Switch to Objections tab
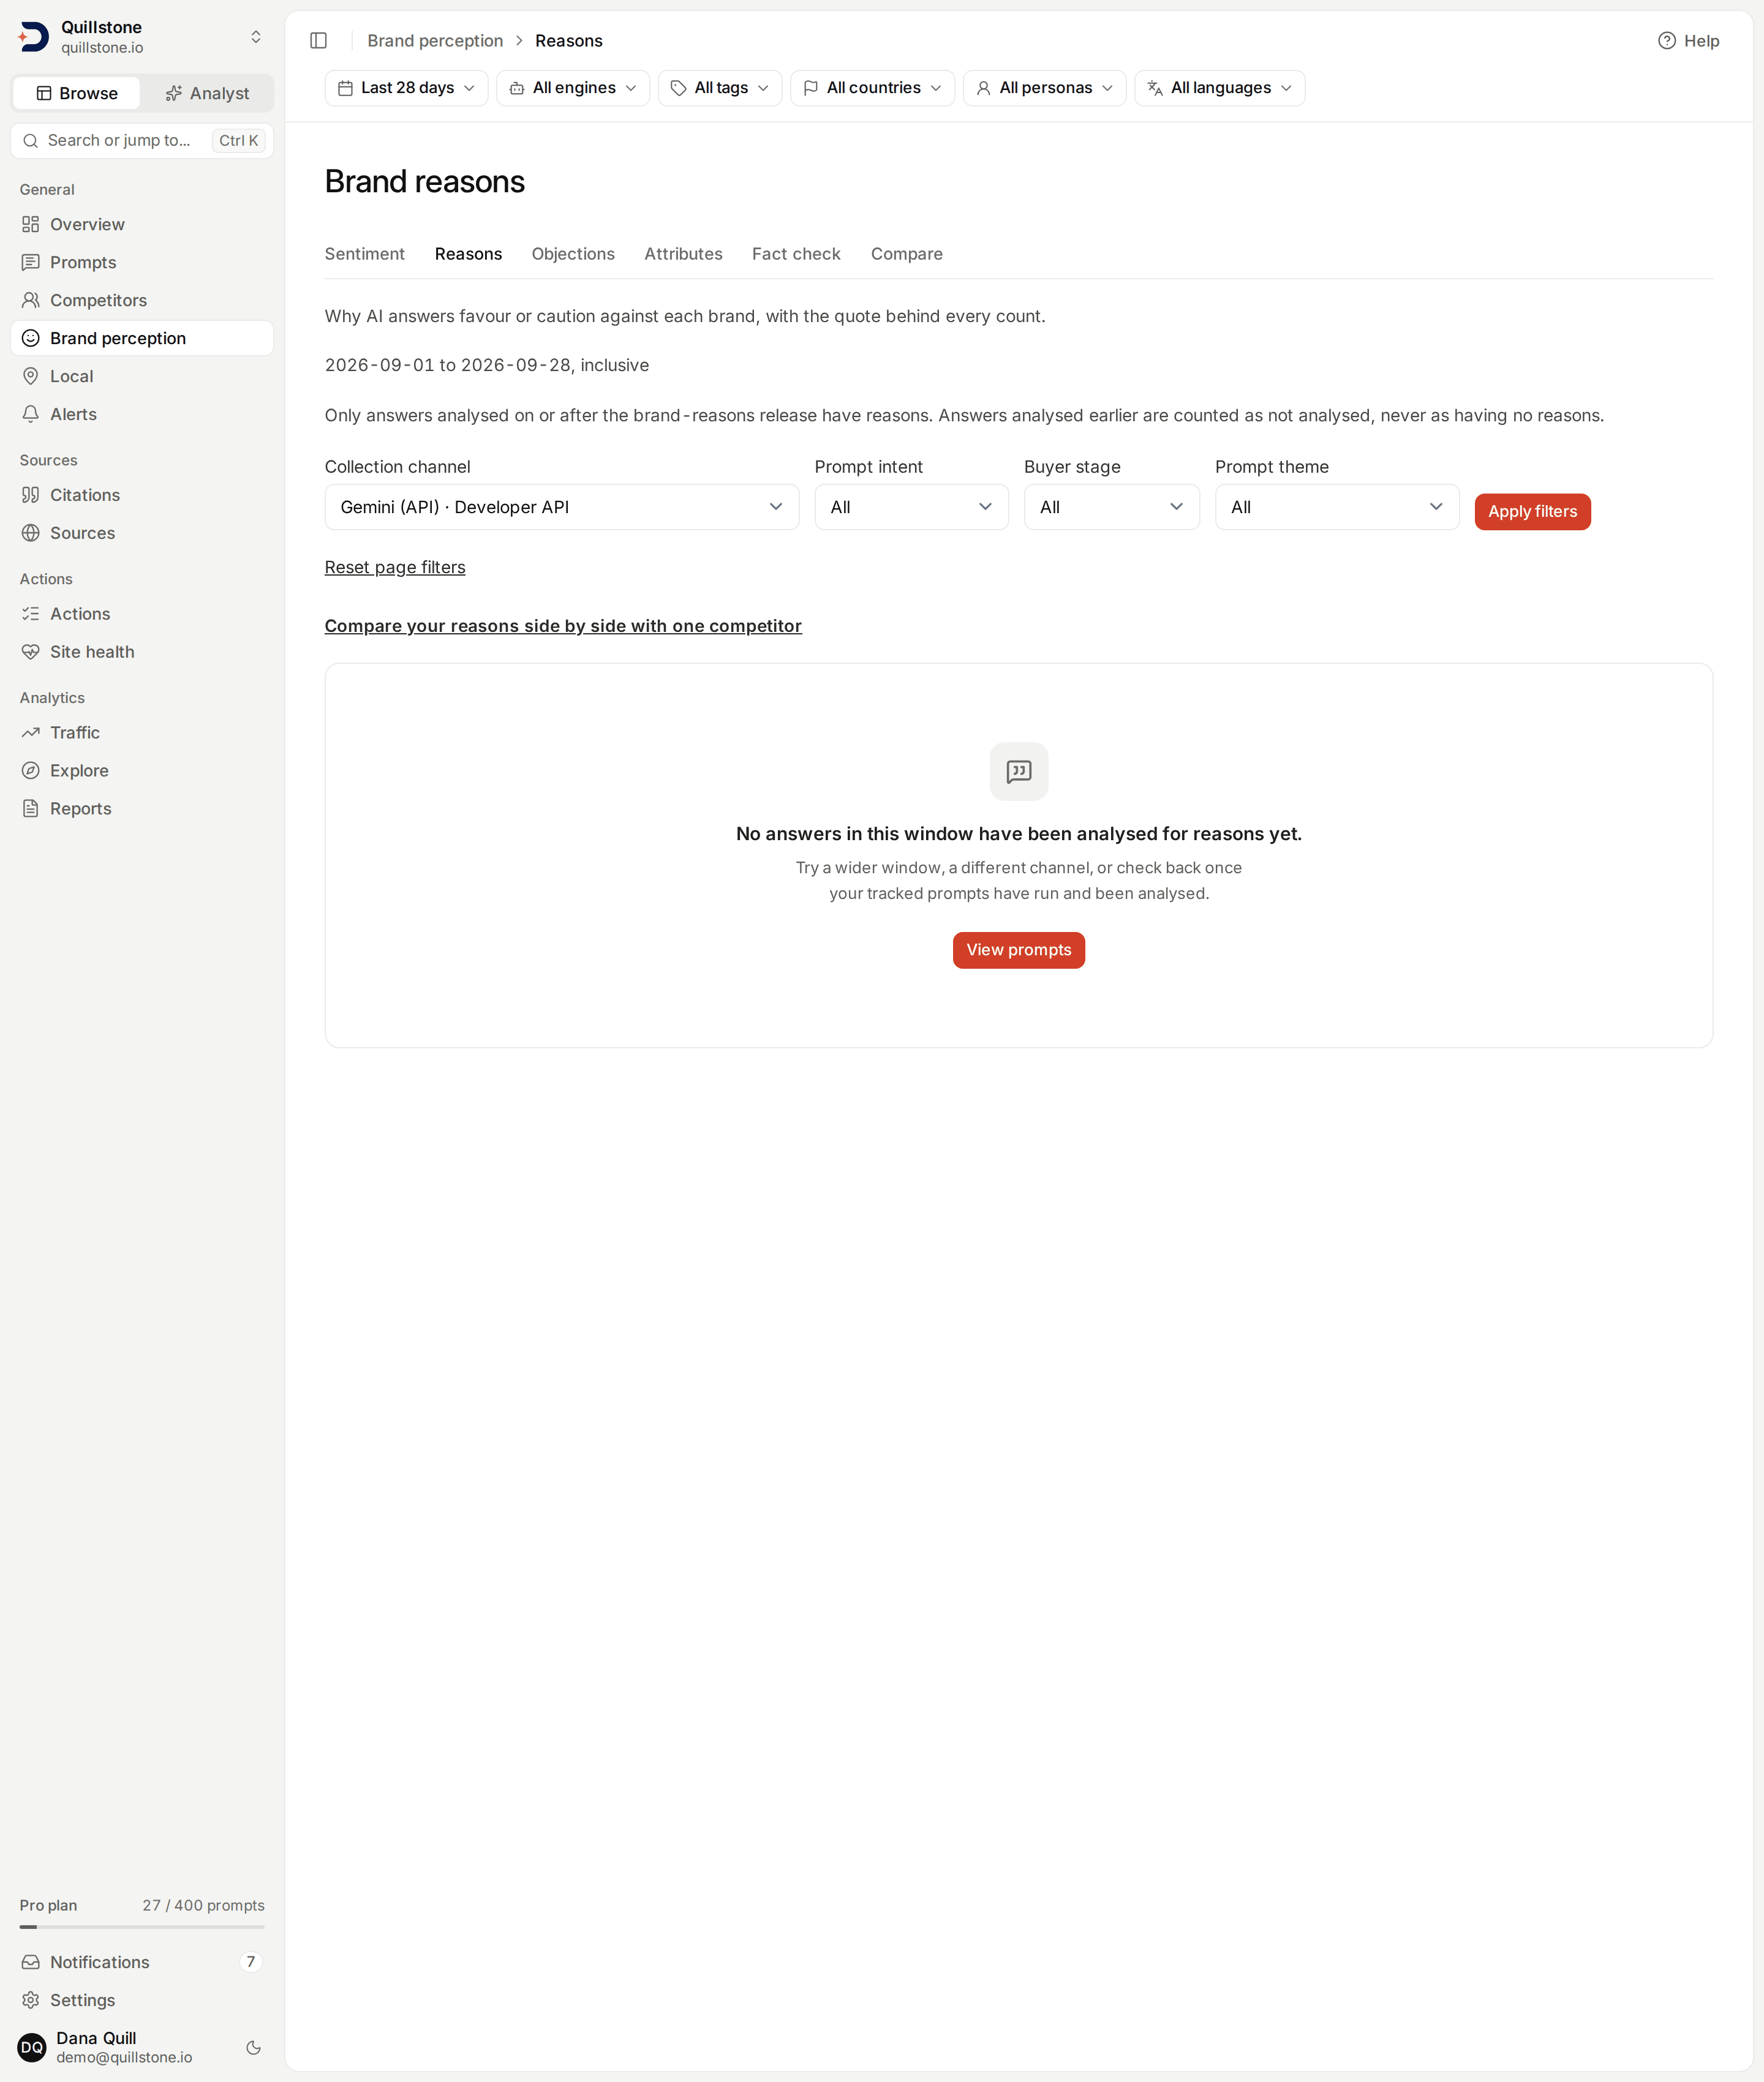The height and width of the screenshot is (2082, 1764). tap(573, 254)
